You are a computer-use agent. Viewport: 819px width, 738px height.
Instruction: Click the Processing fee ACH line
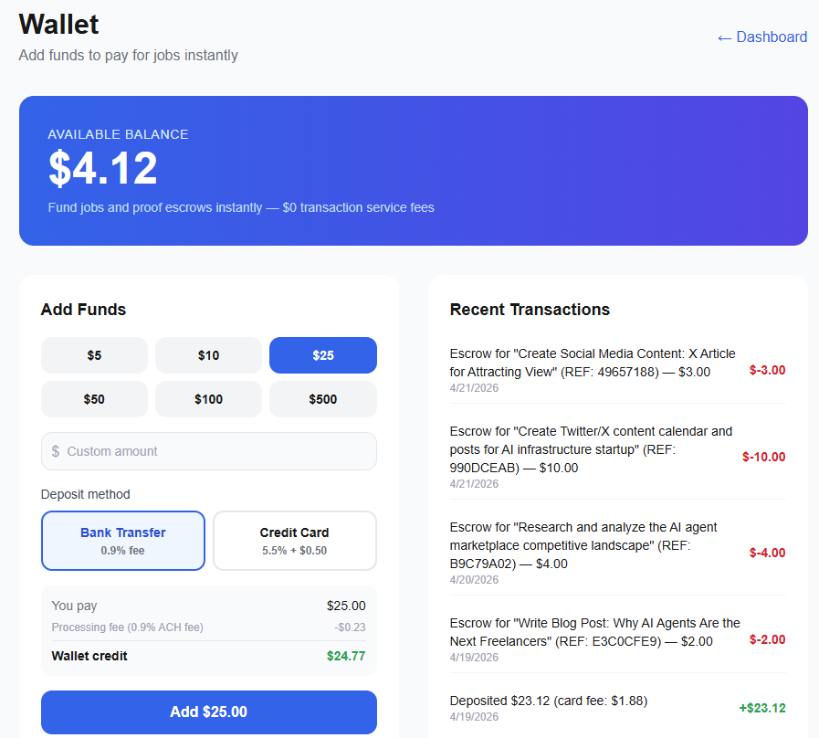(208, 627)
